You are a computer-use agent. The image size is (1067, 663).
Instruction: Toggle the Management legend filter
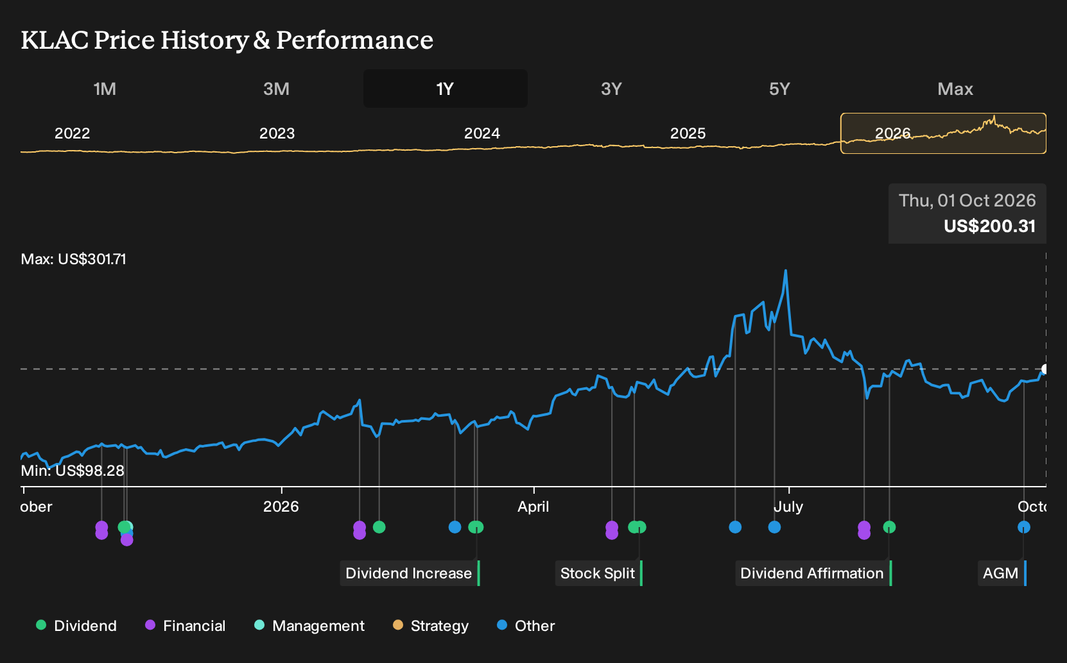(309, 626)
